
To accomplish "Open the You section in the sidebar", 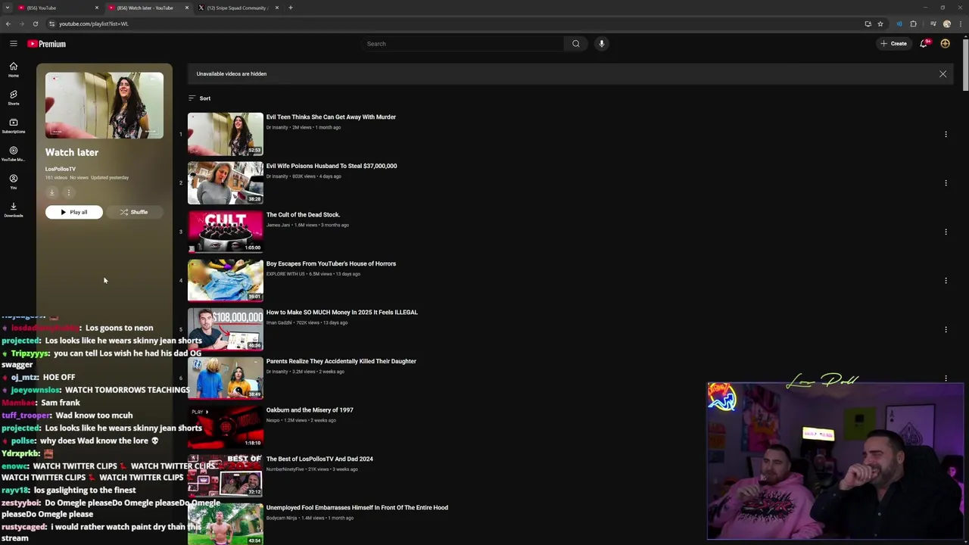I will (x=14, y=182).
